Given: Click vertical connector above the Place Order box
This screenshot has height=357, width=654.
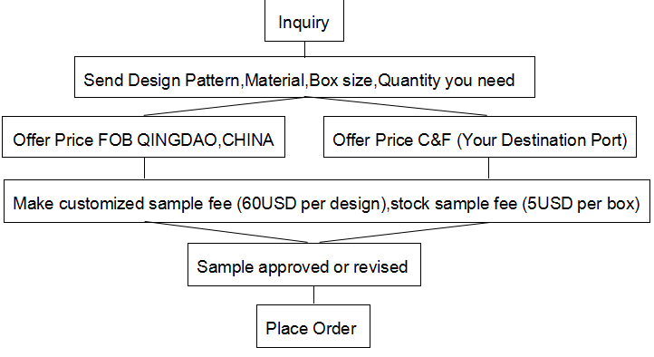Looking at the screenshot, I should click(x=313, y=295).
